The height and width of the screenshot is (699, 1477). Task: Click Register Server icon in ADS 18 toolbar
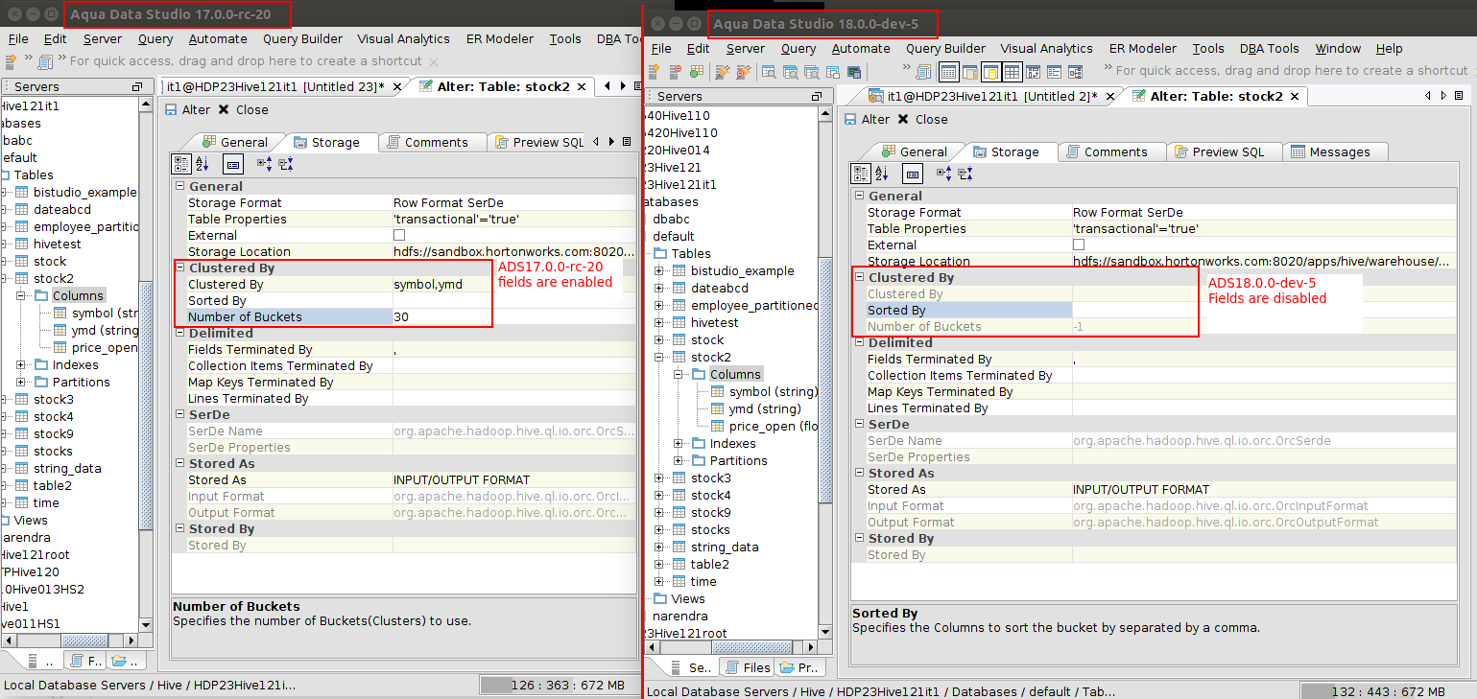tap(654, 72)
